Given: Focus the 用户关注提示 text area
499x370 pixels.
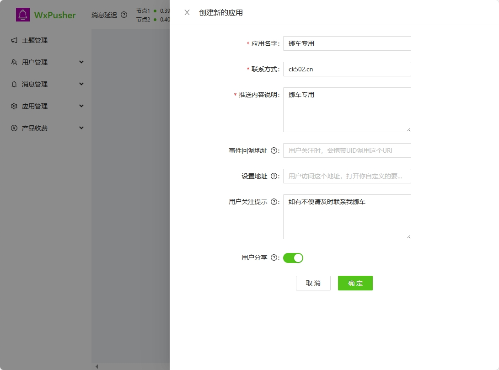Looking at the screenshot, I should [347, 217].
